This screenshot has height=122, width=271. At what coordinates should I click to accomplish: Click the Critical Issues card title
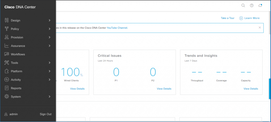click(x=110, y=56)
